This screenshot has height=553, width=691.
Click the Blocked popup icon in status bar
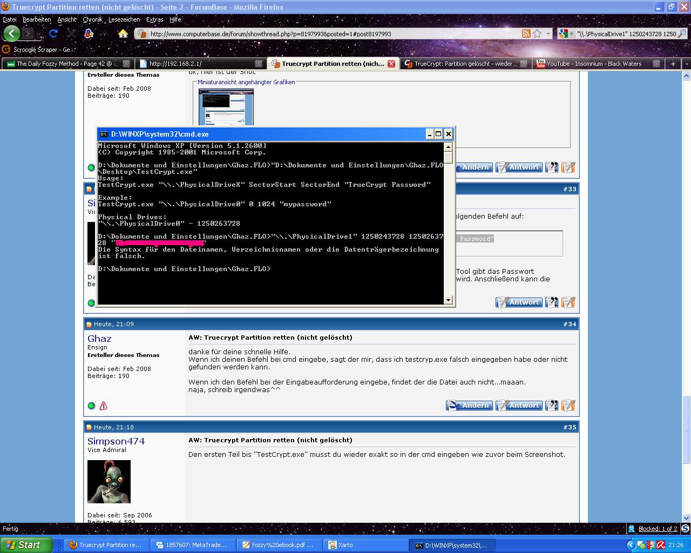631,529
